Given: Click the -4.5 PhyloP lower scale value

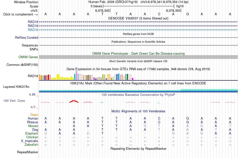Looking at the screenshot, I should pos(33,107).
